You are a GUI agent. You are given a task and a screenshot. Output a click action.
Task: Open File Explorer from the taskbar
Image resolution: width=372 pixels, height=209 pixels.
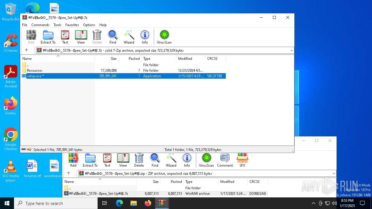click(133, 203)
